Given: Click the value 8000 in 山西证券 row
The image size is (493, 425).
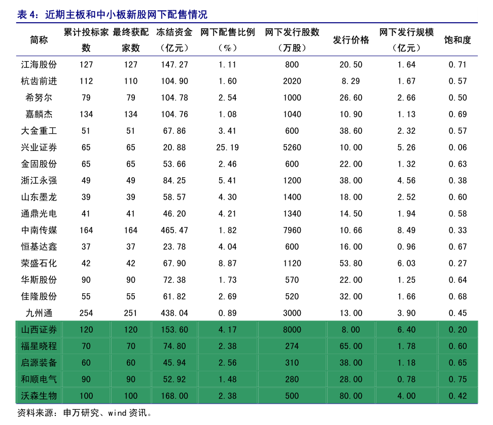Looking at the screenshot, I should [x=292, y=330].
